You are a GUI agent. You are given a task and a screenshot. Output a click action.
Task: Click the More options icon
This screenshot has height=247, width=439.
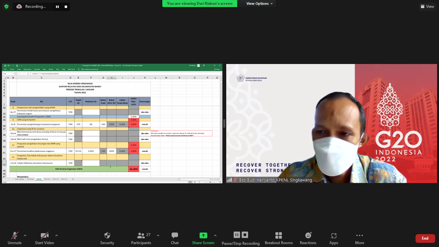tap(359, 235)
